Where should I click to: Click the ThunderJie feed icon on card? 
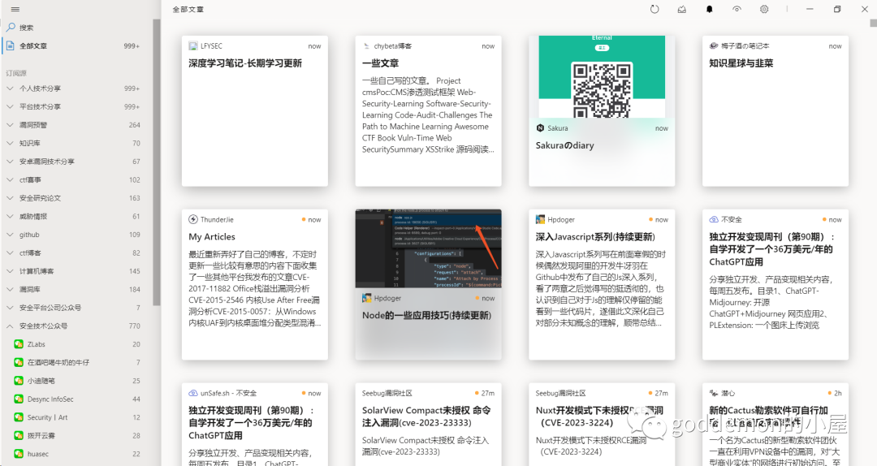(x=193, y=219)
